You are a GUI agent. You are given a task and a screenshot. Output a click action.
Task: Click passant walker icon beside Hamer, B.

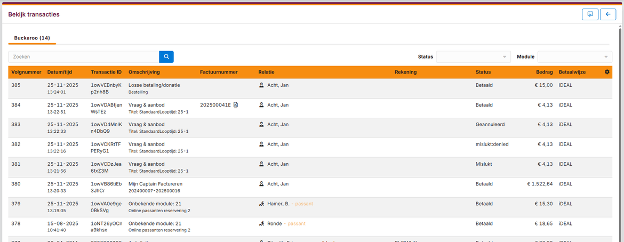point(261,204)
